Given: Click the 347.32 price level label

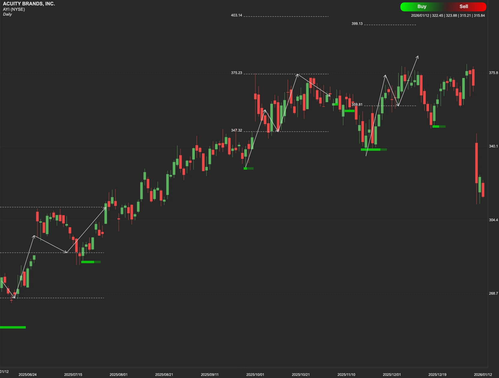Looking at the screenshot, I should (236, 130).
